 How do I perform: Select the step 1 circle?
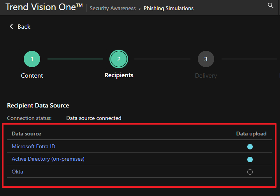32,59
